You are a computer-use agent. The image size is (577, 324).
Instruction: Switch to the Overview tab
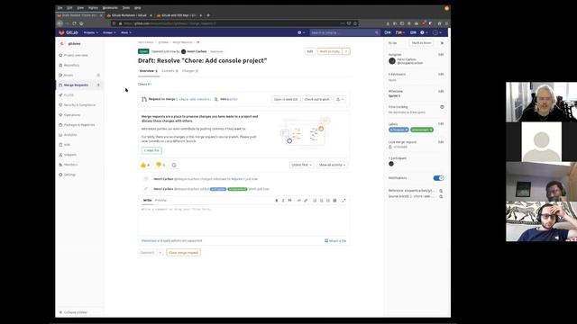[x=148, y=71]
